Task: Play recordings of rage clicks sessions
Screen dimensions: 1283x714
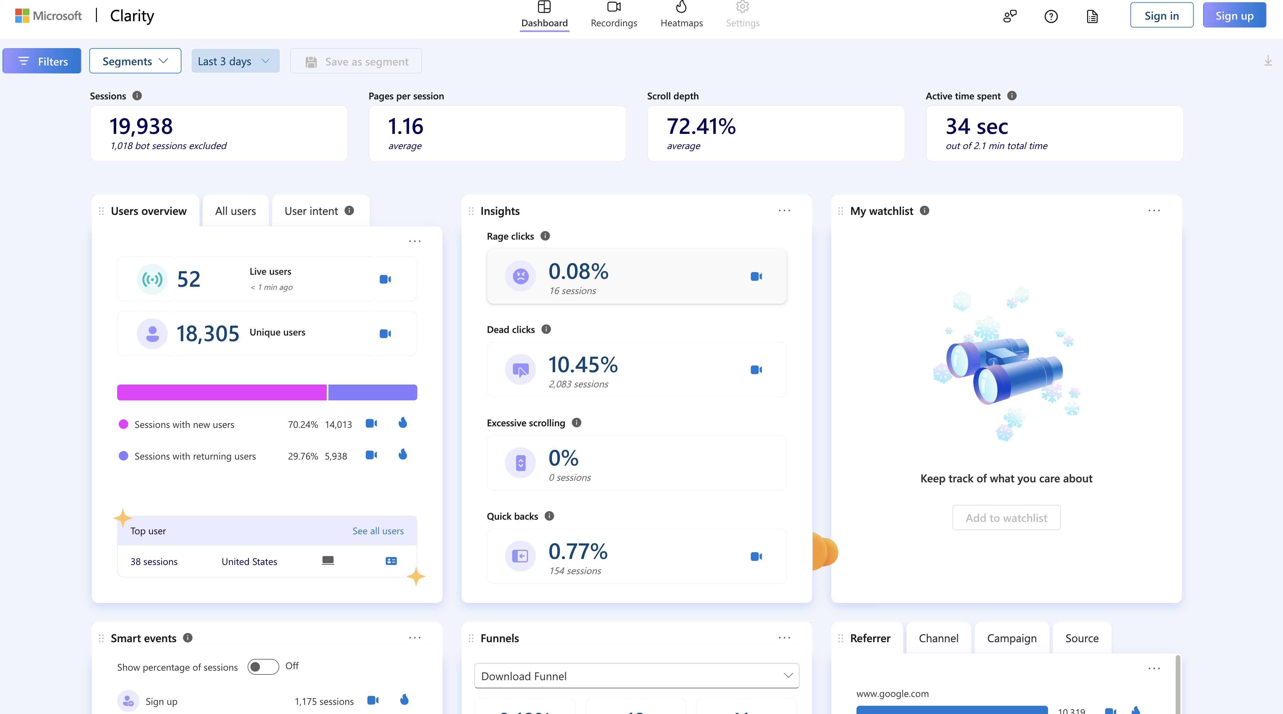Action: click(756, 276)
